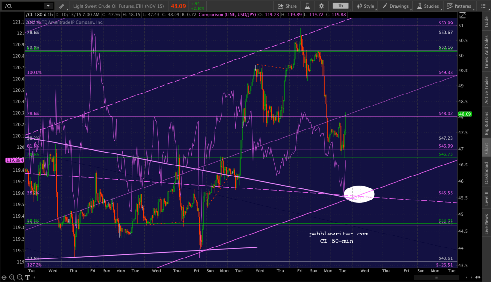Click the zoom out magnifier icon

click(20, 277)
